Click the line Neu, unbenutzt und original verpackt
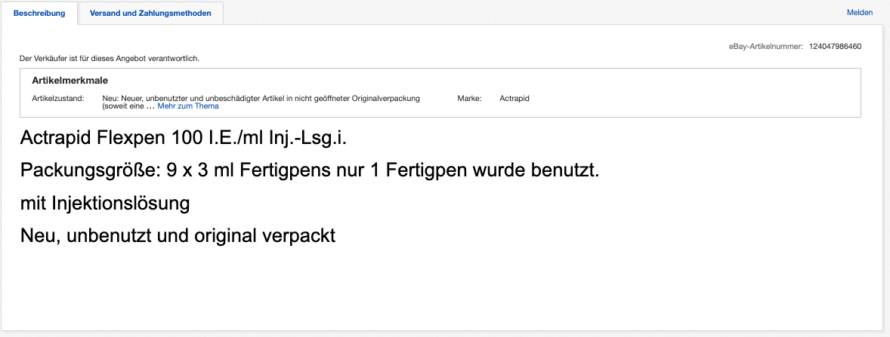 [178, 235]
